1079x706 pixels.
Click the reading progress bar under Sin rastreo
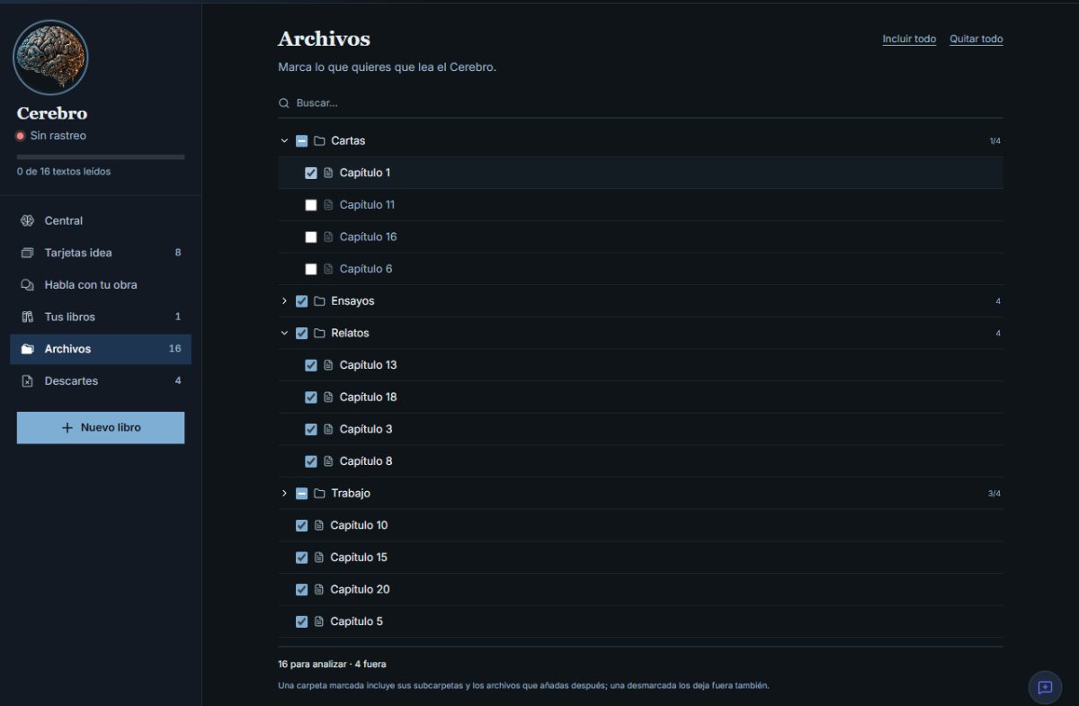click(x=101, y=157)
